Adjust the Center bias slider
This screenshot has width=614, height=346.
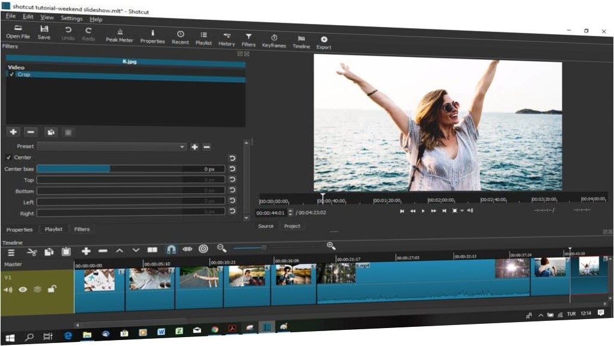tap(131, 169)
